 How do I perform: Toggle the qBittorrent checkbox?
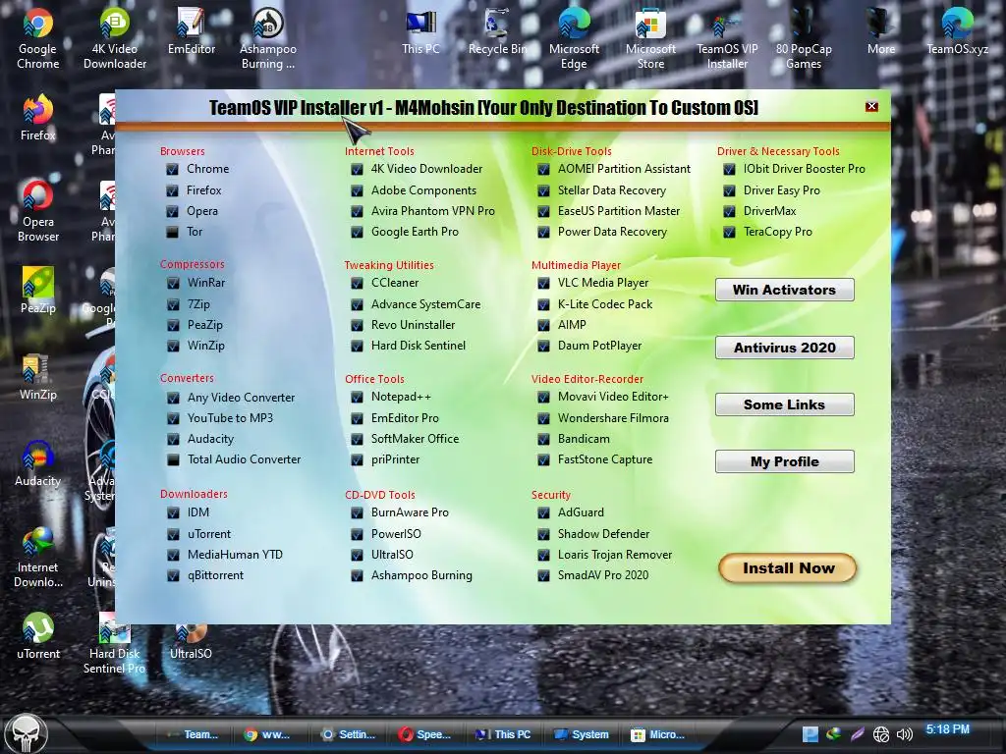(173, 575)
